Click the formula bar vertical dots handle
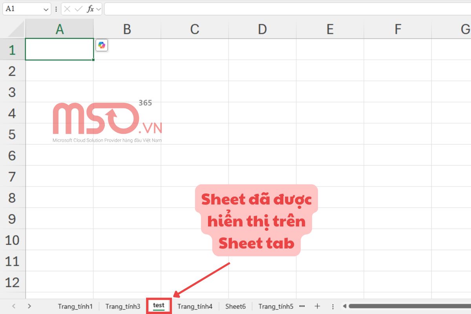 56,9
